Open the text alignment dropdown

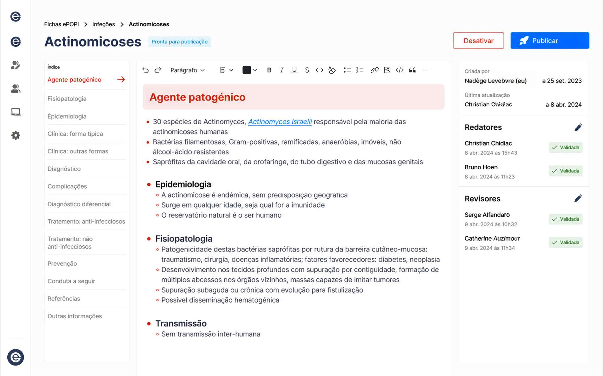pyautogui.click(x=226, y=70)
